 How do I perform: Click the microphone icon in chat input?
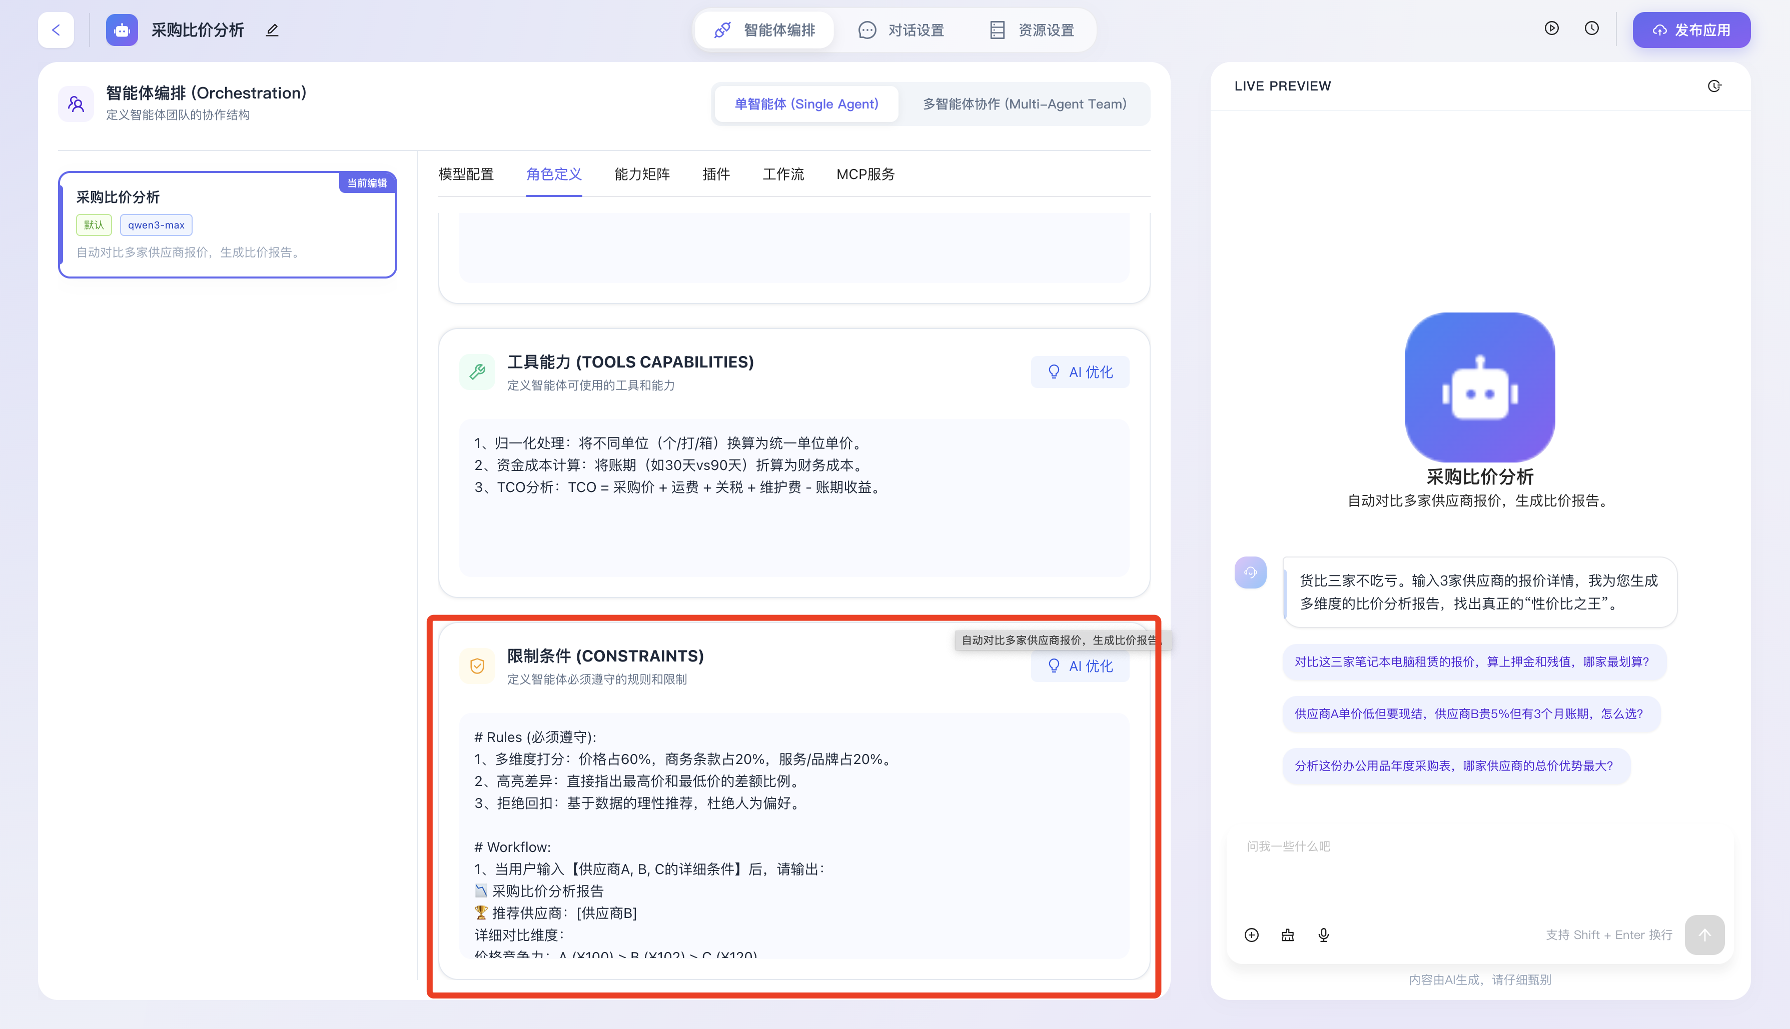[x=1323, y=935]
